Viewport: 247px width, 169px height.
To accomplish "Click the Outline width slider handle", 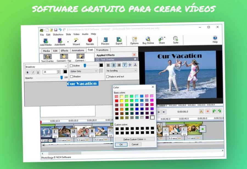I will [x=85, y=65].
